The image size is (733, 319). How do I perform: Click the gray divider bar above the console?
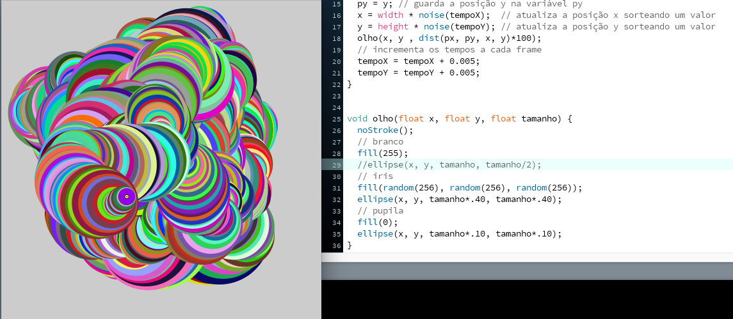[527, 271]
